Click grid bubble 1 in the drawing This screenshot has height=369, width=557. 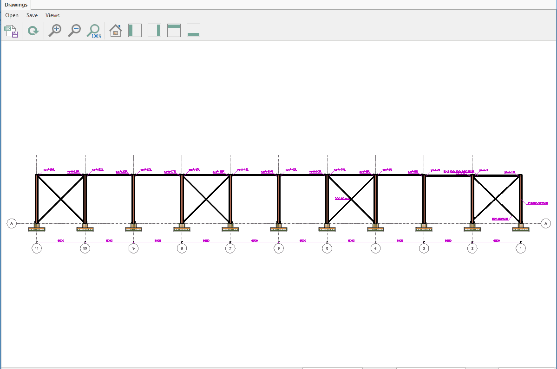point(521,248)
